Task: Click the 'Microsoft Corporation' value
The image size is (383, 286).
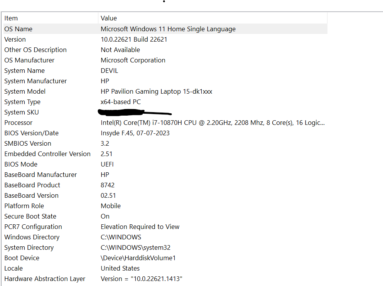Action: point(133,60)
